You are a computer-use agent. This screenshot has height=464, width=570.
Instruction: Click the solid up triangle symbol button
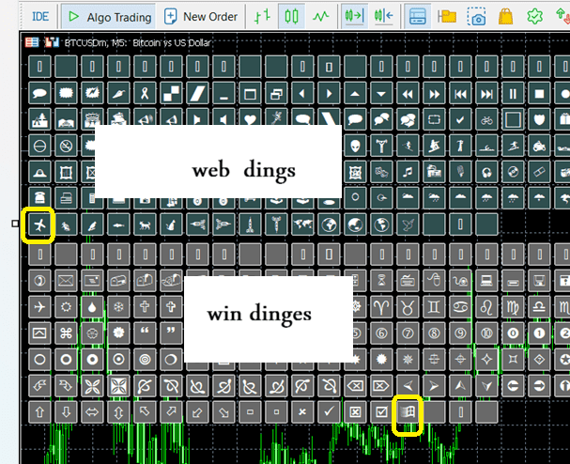click(x=355, y=93)
